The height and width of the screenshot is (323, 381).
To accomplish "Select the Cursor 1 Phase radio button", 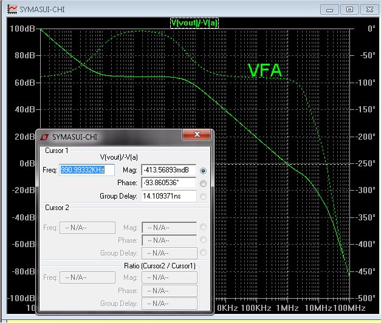I will coord(203,183).
